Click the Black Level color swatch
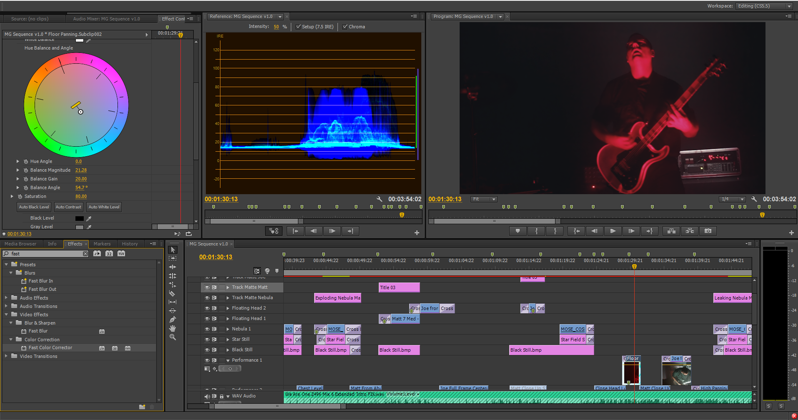Image resolution: width=798 pixels, height=420 pixels. coord(80,218)
